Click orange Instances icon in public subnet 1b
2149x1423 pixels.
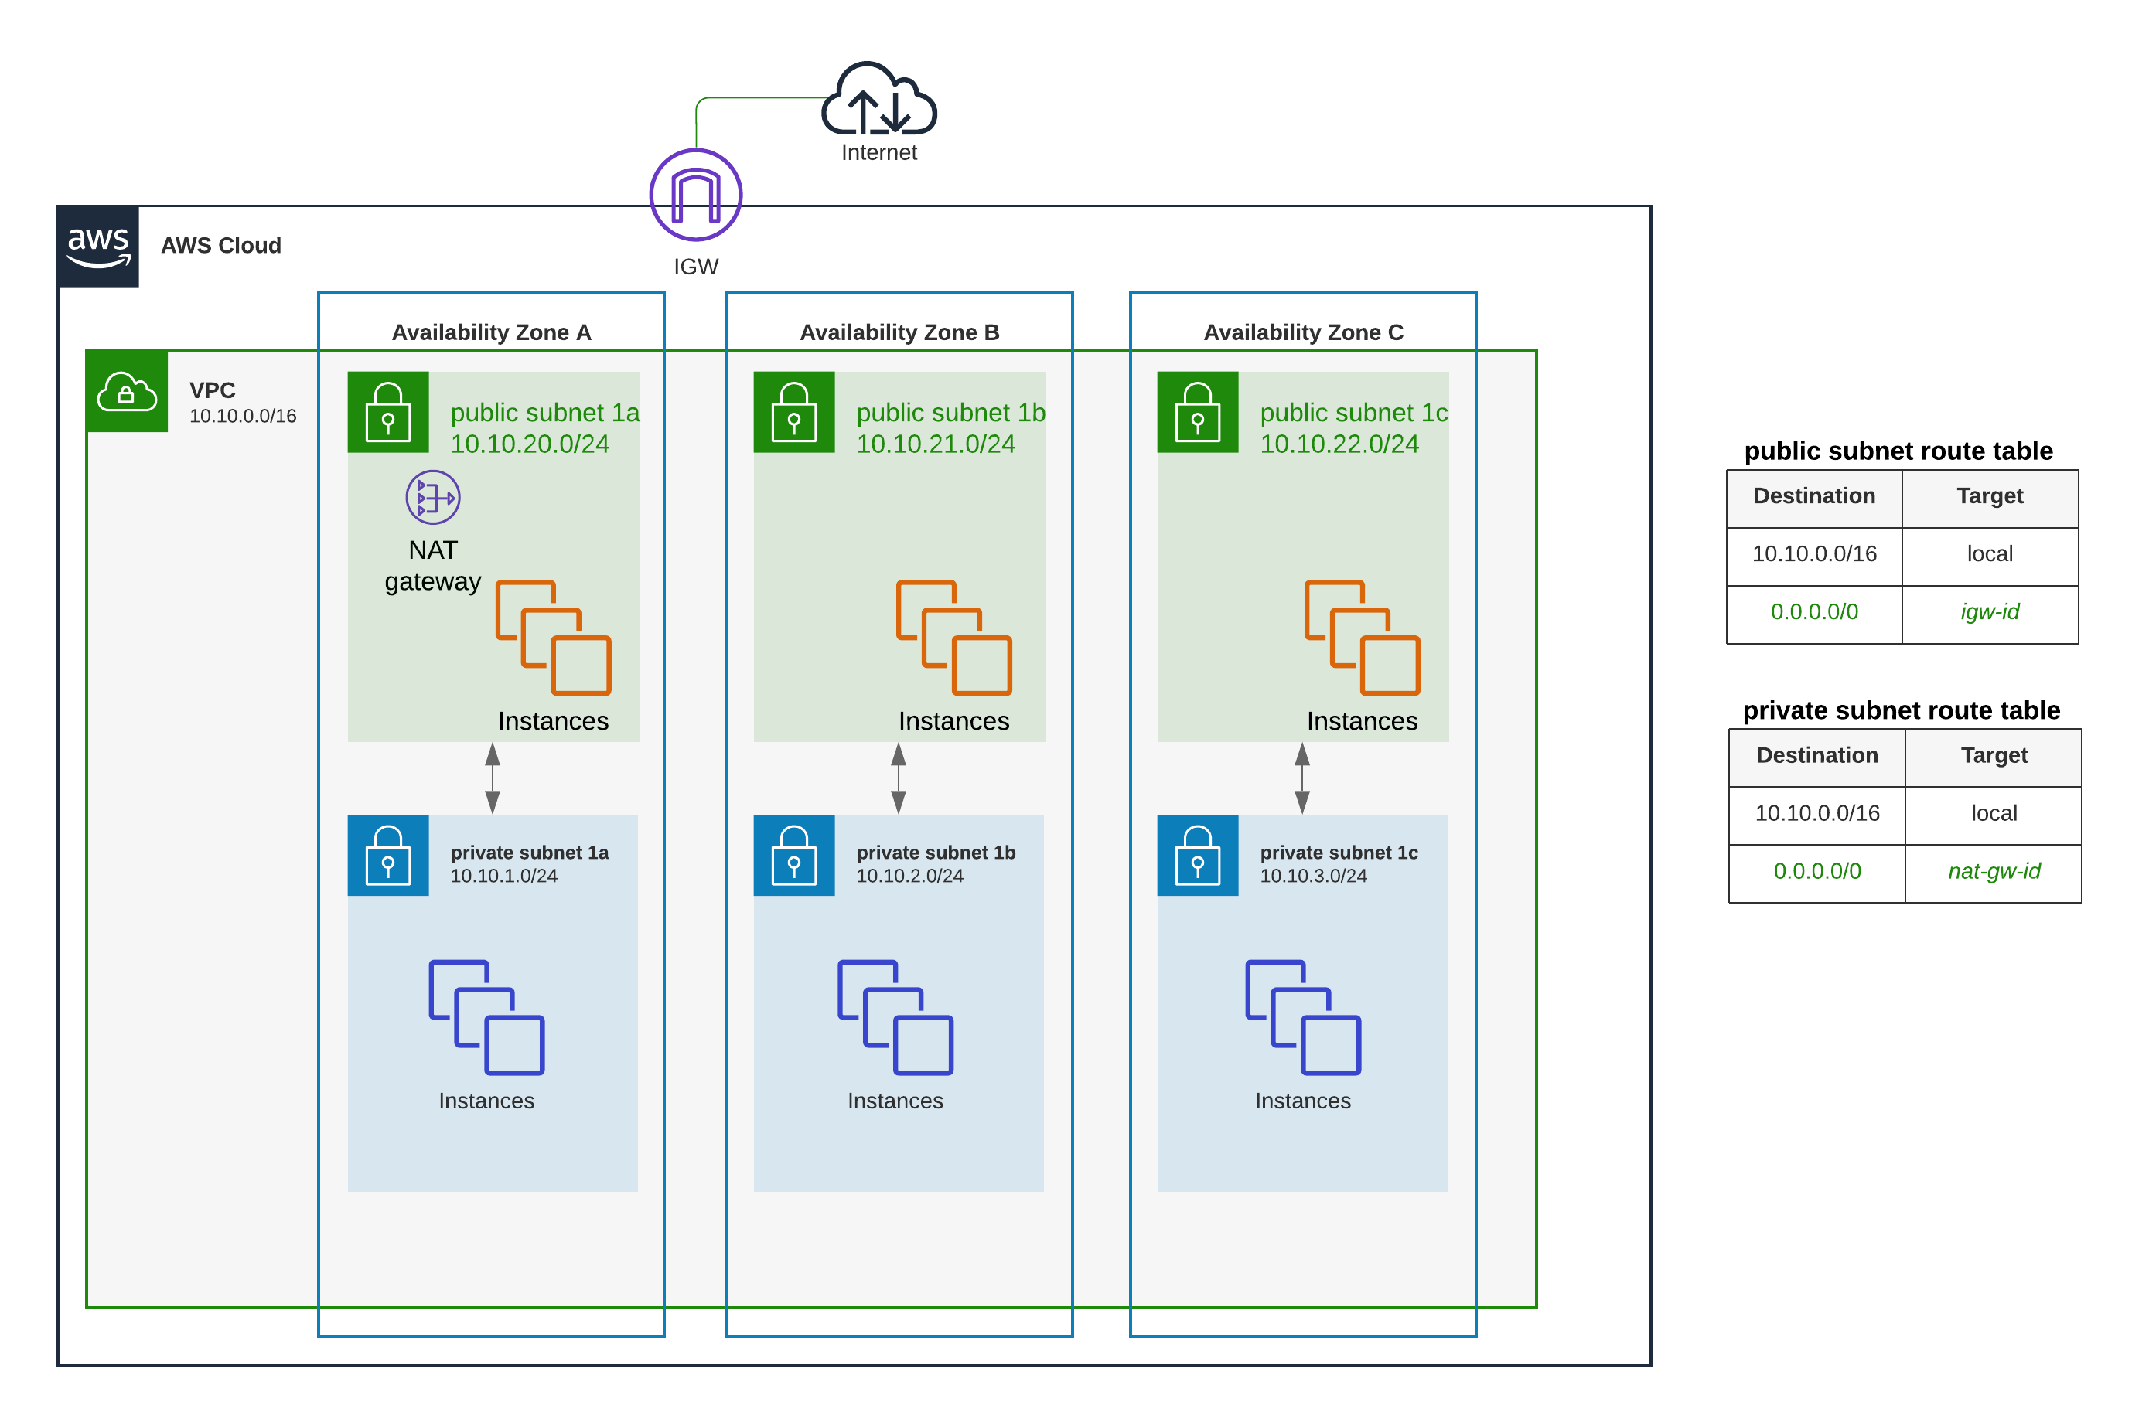[953, 637]
